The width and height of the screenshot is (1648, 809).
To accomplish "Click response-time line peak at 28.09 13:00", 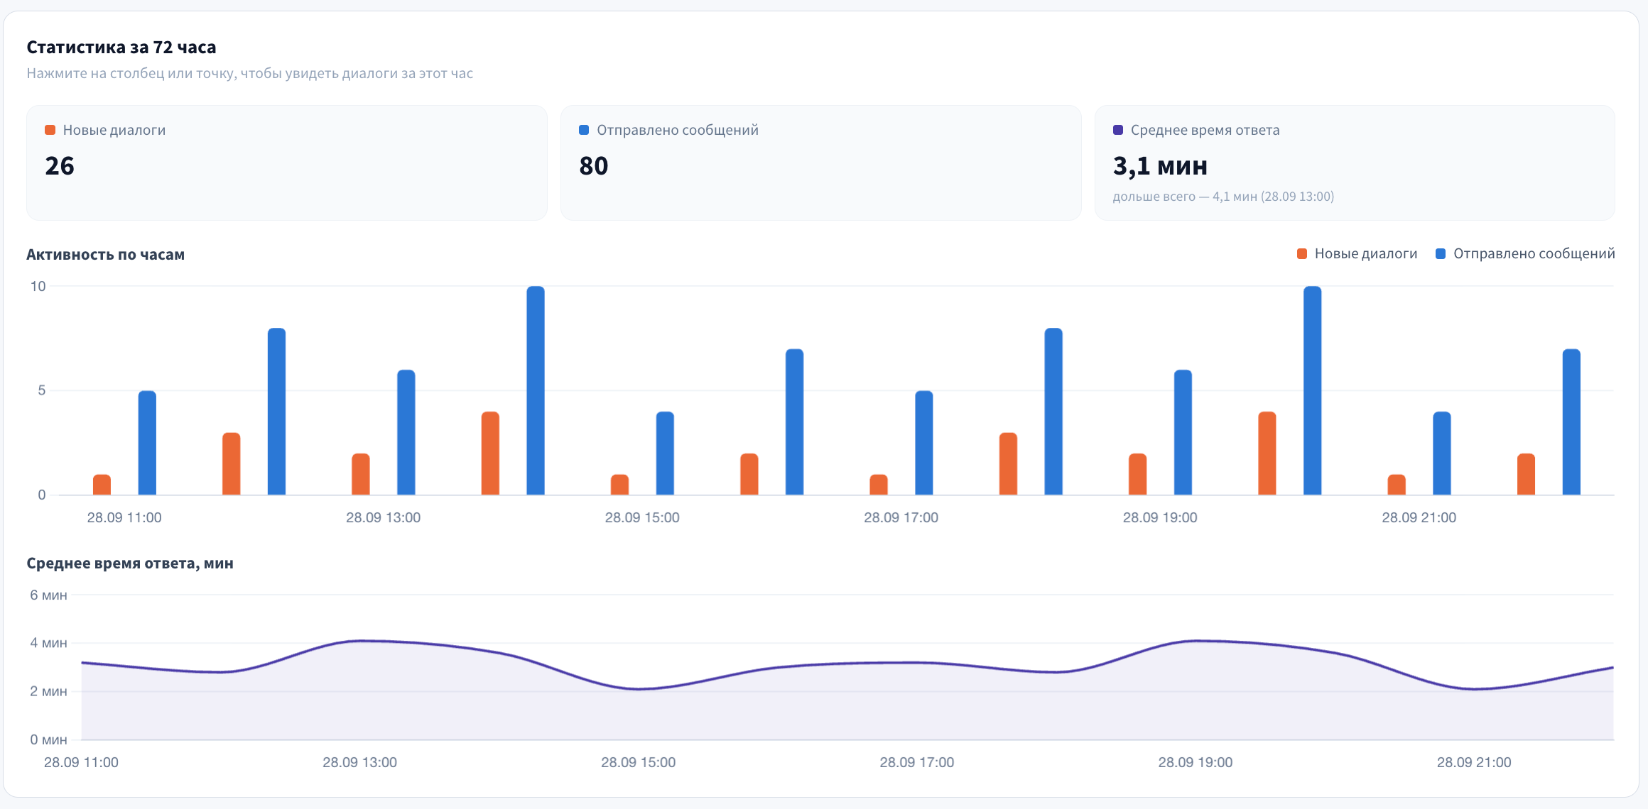I will pyautogui.click(x=360, y=641).
